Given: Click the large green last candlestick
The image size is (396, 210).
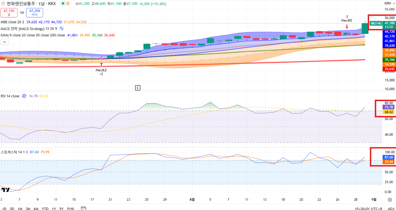Looking at the screenshot, I should coord(365,28).
